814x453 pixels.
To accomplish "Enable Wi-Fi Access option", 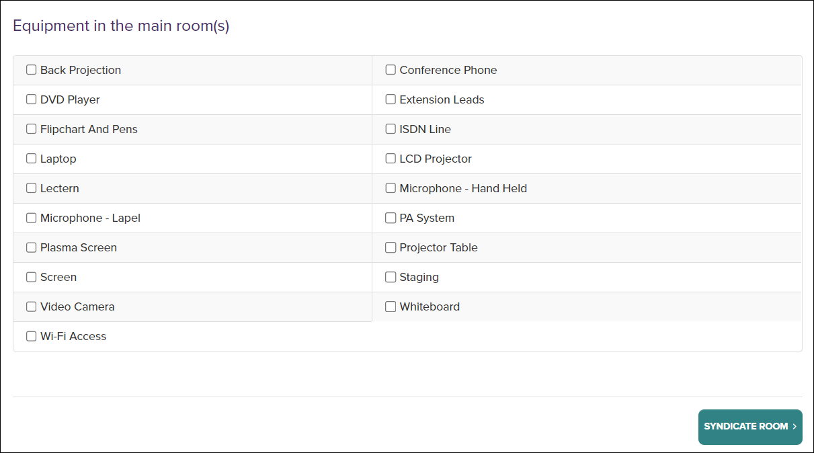I will (31, 335).
